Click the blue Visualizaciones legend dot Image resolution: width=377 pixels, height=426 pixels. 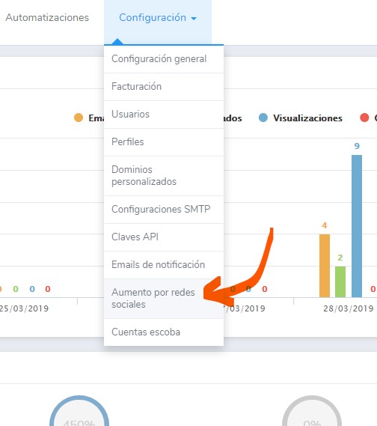[263, 118]
